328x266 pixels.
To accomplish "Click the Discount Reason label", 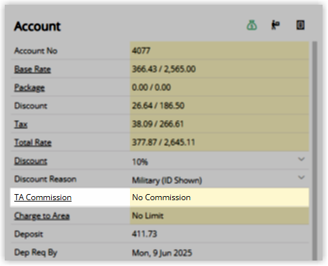I will click(45, 179).
